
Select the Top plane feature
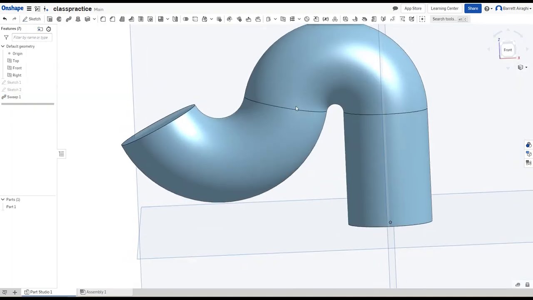15,61
